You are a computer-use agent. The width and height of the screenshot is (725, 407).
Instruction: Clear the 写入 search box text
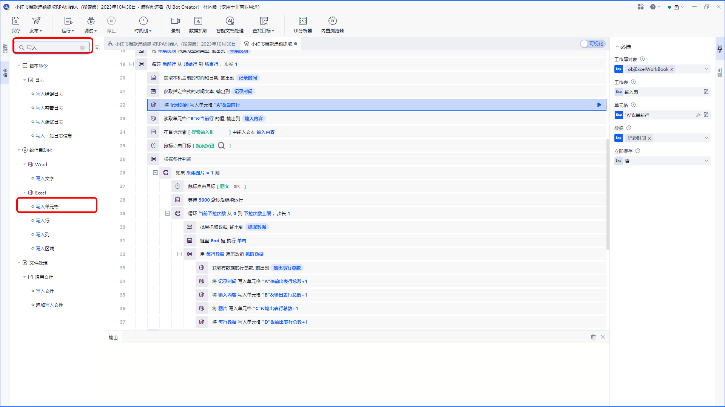[82, 48]
